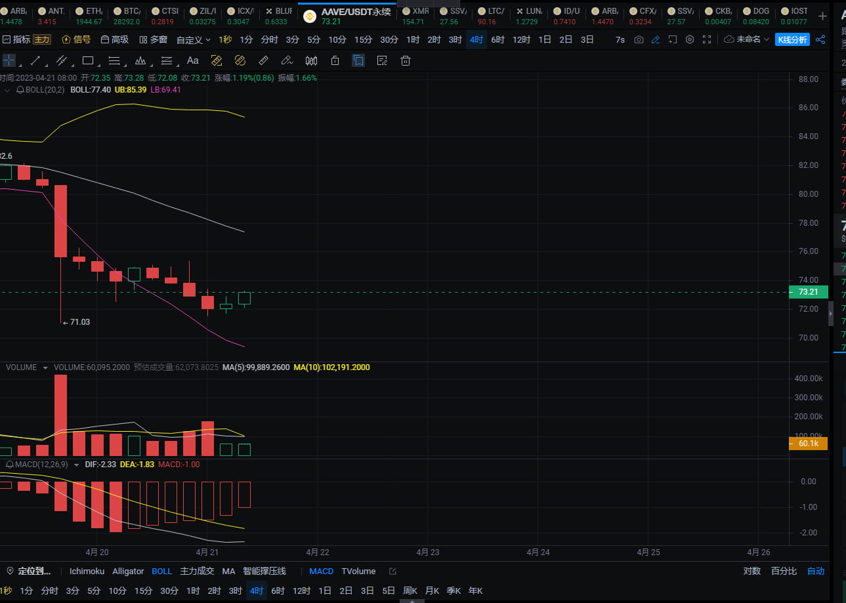Take a chart screenshot with camera icon
Viewport: 846px width, 603px height.
[x=639, y=39]
